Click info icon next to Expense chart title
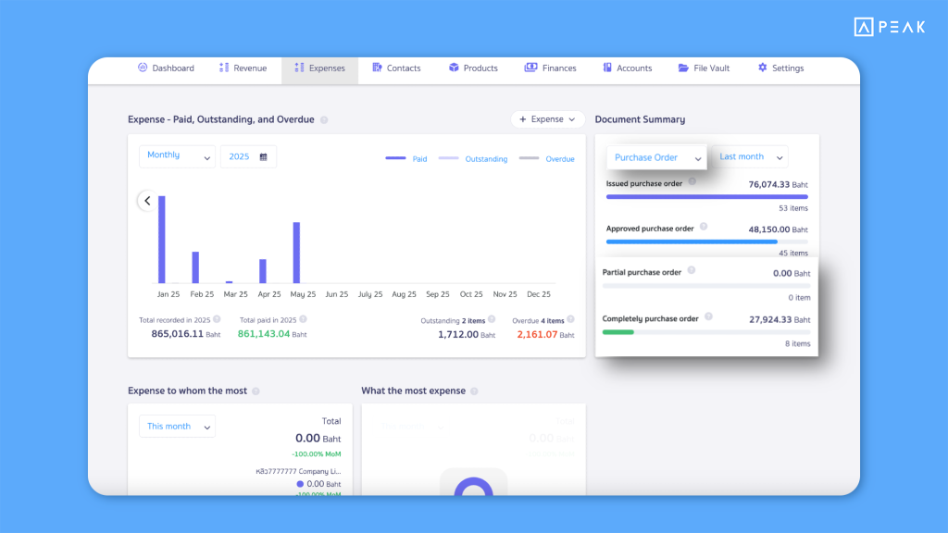Screen dimensions: 948x533 pyautogui.click(x=324, y=120)
